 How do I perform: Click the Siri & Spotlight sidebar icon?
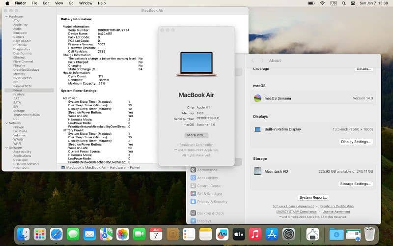coord(194,194)
